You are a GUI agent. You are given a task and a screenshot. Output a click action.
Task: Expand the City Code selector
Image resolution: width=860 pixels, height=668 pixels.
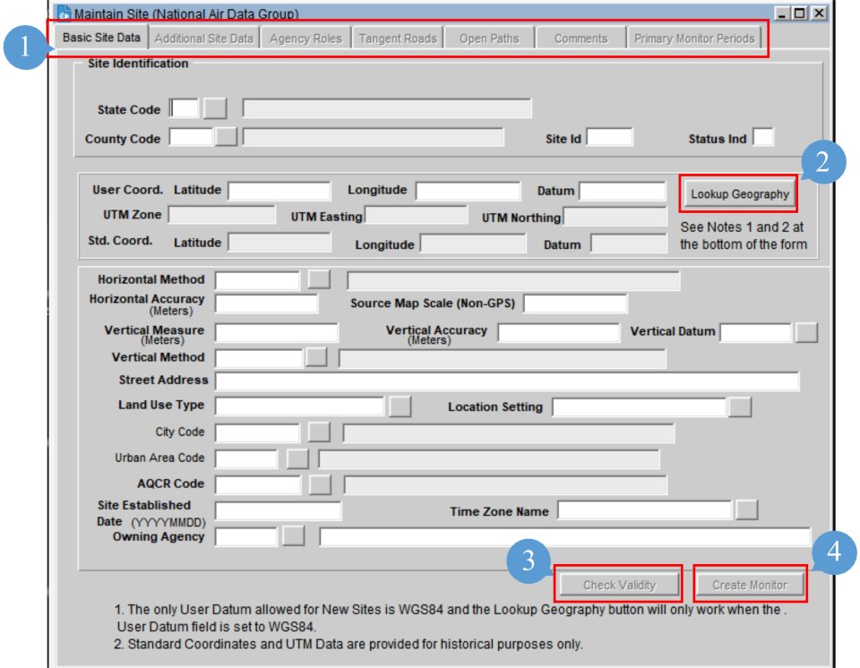(319, 432)
